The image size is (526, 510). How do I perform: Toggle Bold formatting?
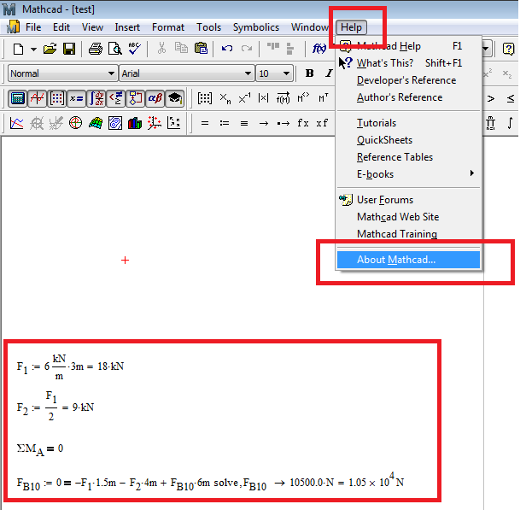pyautogui.click(x=310, y=73)
